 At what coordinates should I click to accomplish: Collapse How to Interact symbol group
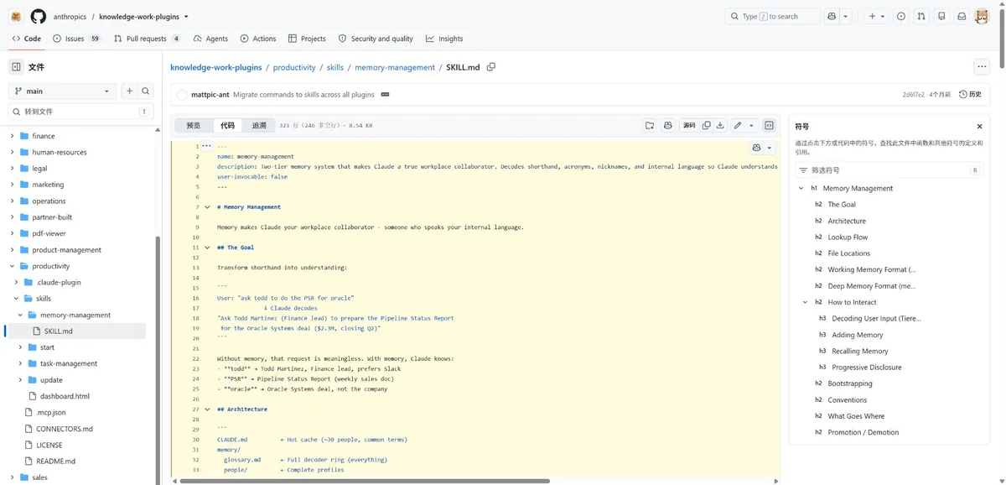(806, 302)
